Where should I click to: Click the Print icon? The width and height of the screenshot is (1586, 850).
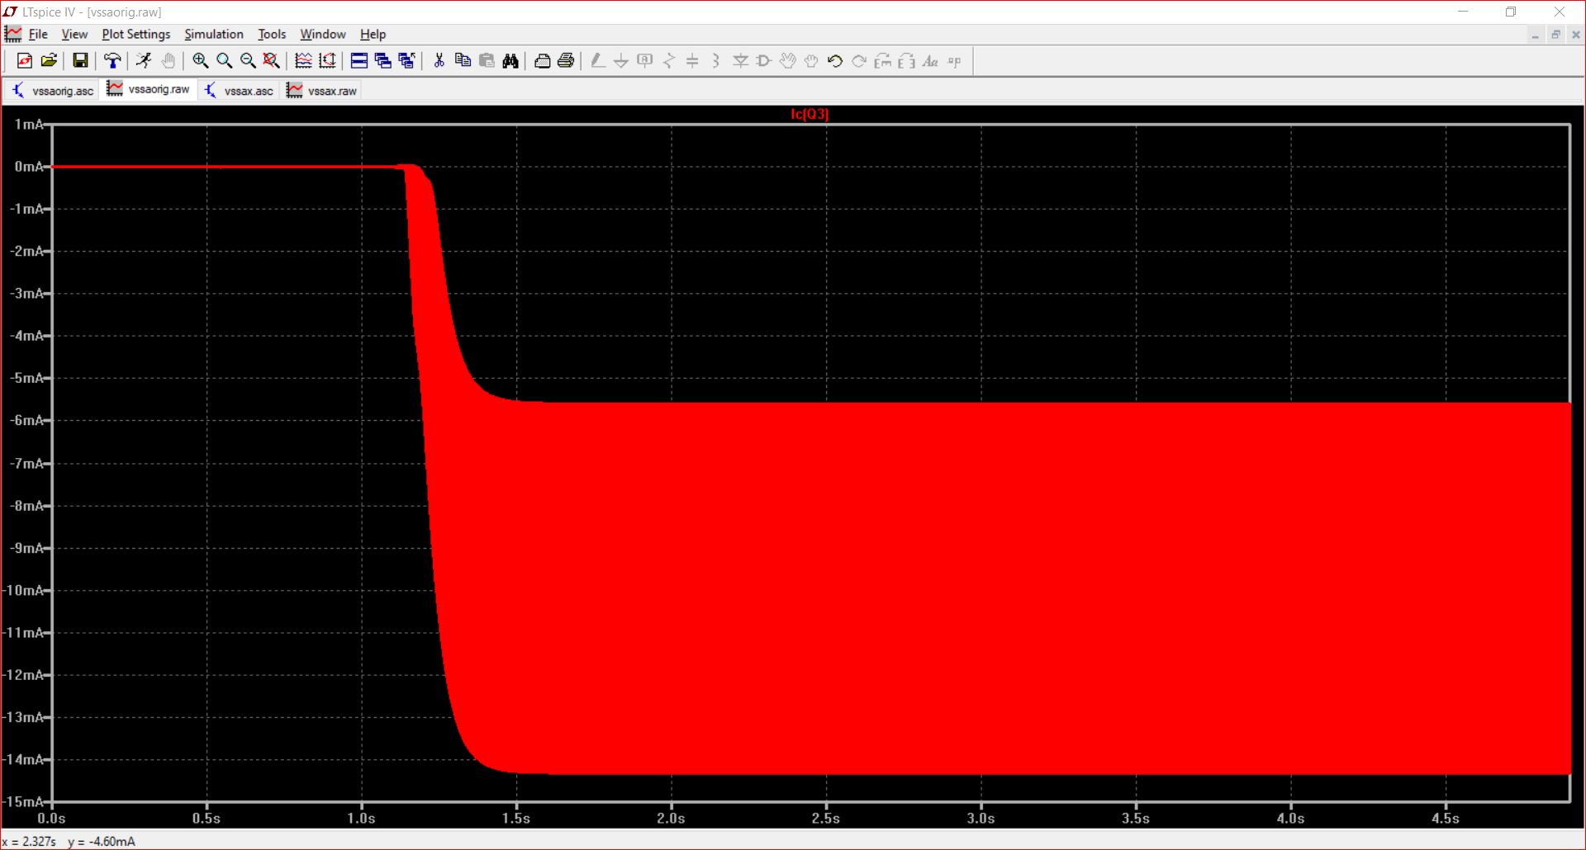tap(566, 60)
